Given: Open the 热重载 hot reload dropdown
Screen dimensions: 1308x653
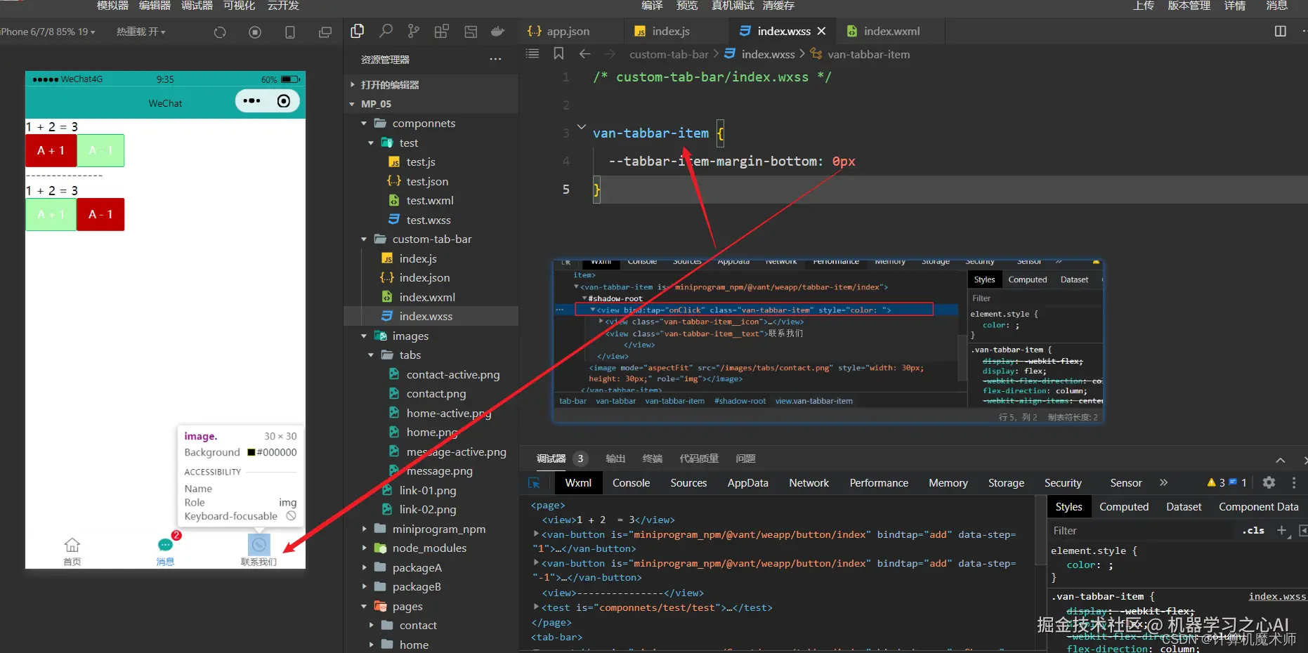Looking at the screenshot, I should [141, 32].
